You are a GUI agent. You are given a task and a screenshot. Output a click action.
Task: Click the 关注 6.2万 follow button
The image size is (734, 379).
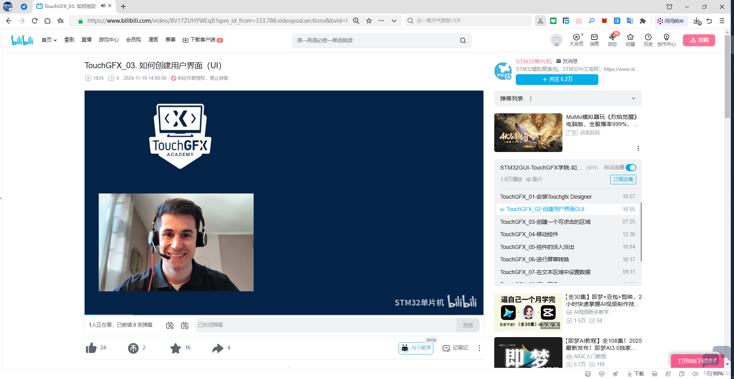pyautogui.click(x=557, y=79)
